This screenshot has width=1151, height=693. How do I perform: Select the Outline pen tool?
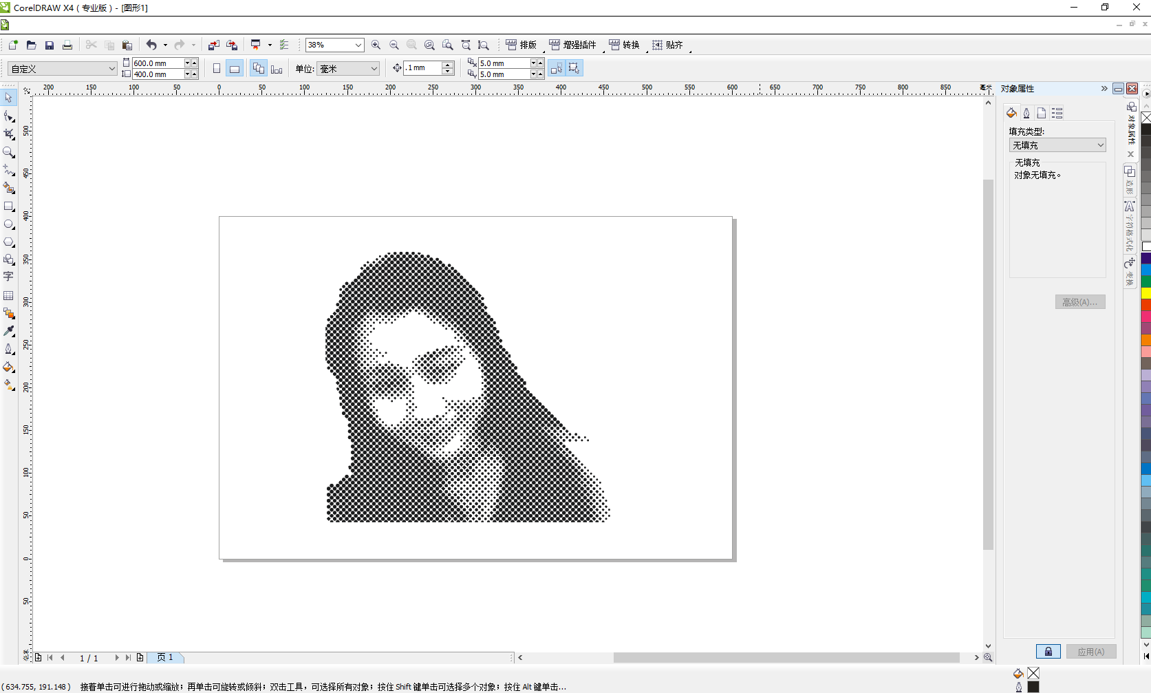pos(9,349)
